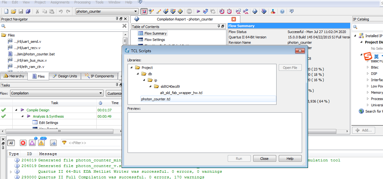Viewport: 383px width, 179px height.
Task: Pin the Project Navigator panel
Action: click(117, 19)
